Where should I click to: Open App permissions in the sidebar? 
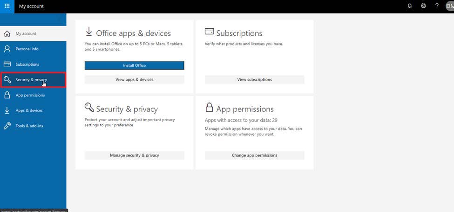click(x=33, y=95)
